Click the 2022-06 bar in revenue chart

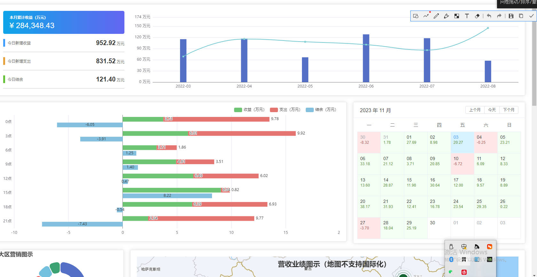[366, 58]
